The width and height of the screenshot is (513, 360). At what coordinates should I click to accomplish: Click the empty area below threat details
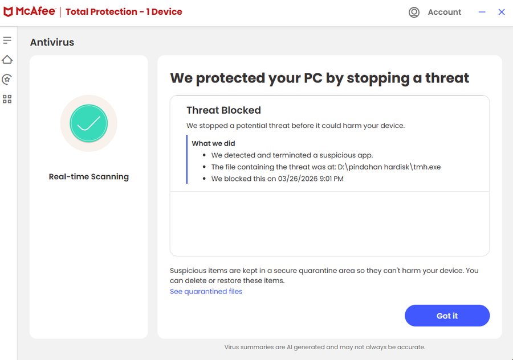tap(329, 224)
